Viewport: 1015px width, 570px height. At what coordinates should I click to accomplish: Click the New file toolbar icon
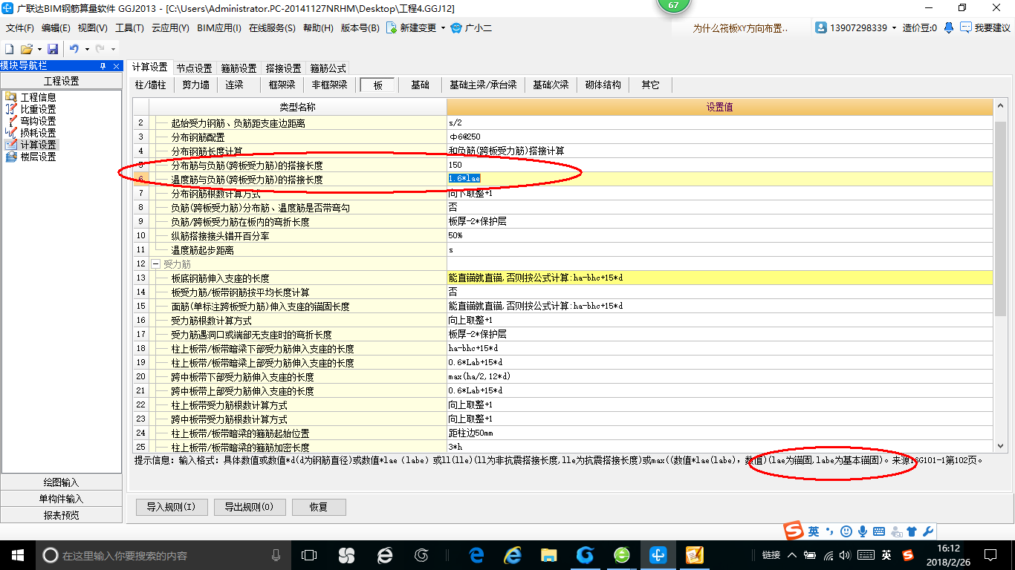click(x=10, y=49)
